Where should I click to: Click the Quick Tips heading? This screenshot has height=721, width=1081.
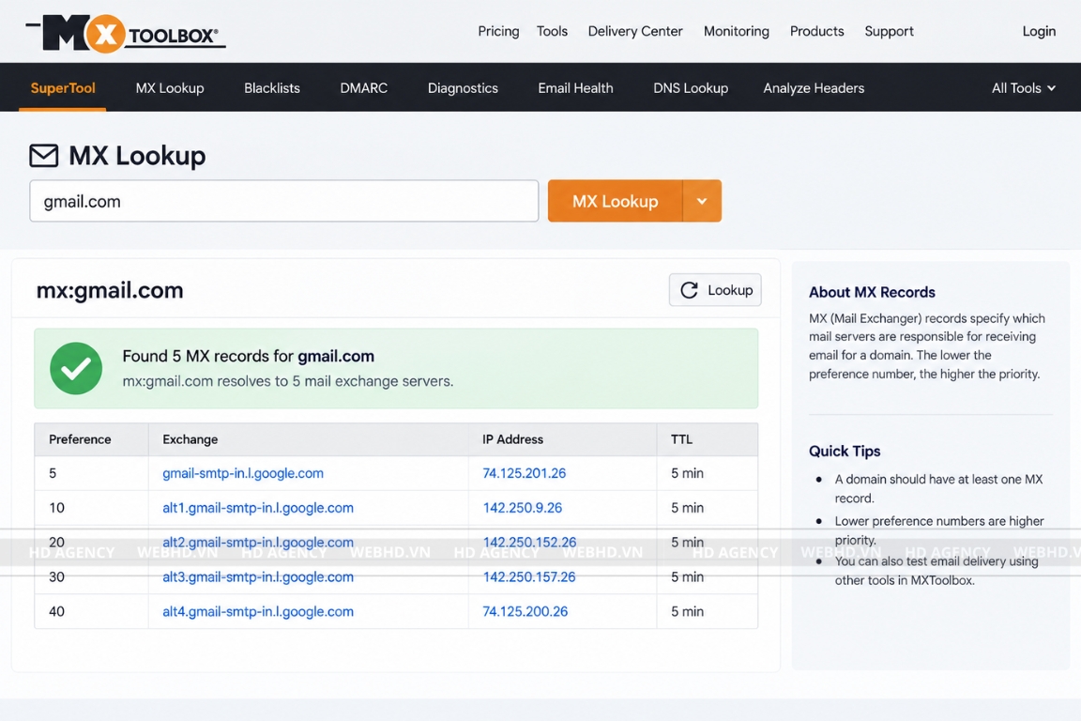click(845, 452)
